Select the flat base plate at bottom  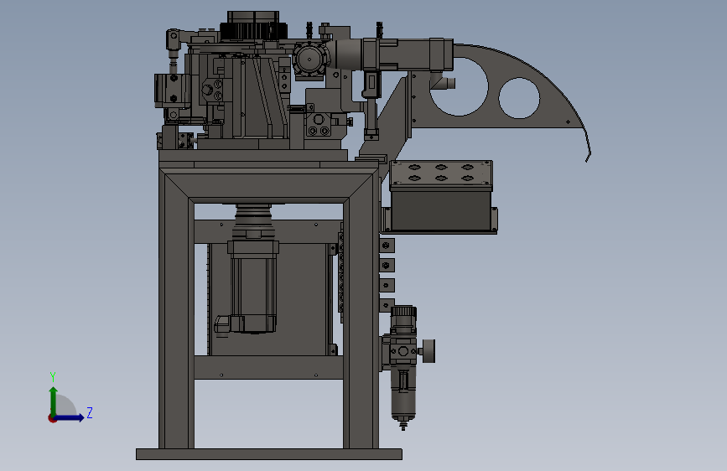coord(269,454)
